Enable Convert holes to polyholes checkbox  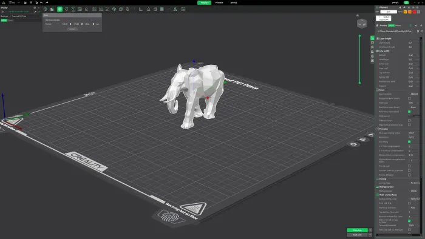click(x=409, y=170)
